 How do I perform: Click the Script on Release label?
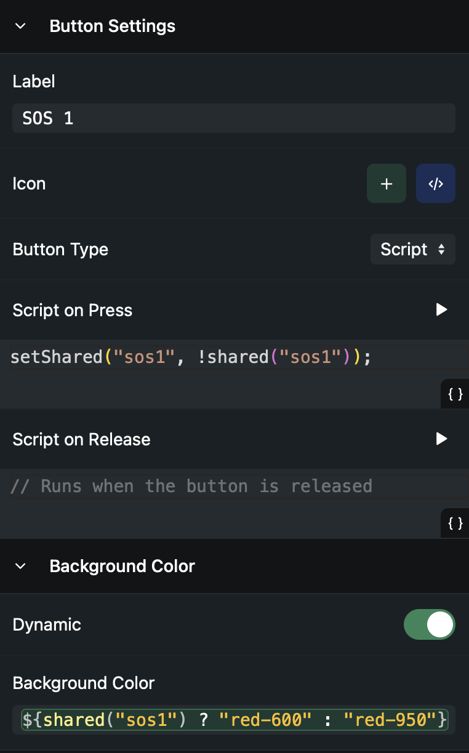(x=81, y=439)
